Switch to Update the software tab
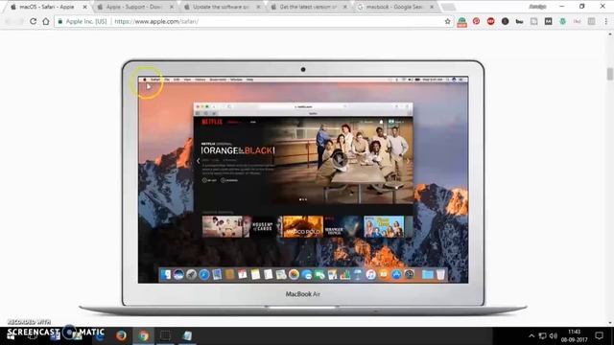Viewport: 614px width, 345px height. coord(221,7)
